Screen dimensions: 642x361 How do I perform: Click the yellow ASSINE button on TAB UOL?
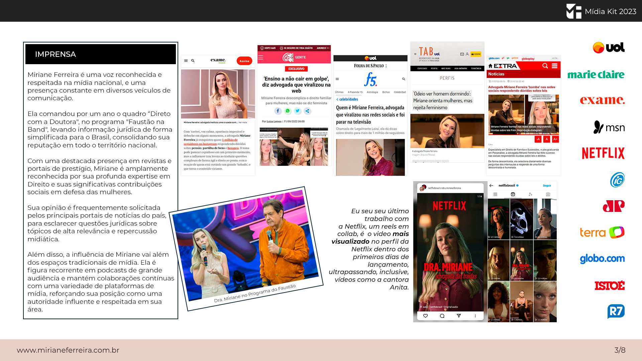[x=476, y=54]
